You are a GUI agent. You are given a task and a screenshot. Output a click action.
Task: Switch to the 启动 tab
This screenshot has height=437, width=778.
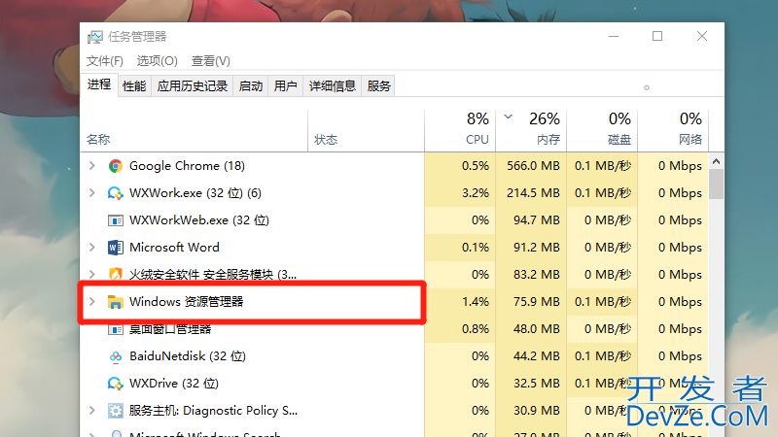pyautogui.click(x=251, y=86)
